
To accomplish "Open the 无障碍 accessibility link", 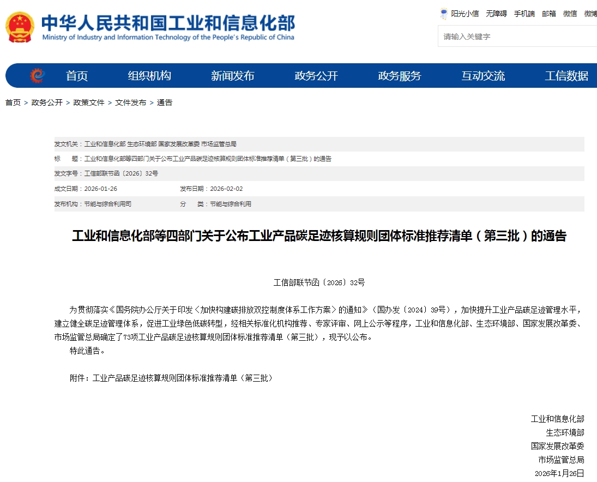I will point(496,14).
